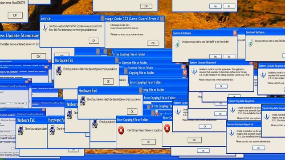Click device icon in dialog with truncated 'Hardware Fa' title
The height and width of the screenshot is (160, 285).
(x=52, y=130)
